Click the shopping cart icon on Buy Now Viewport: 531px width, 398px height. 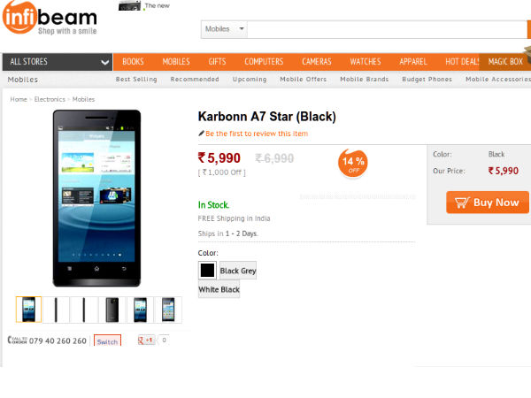(x=462, y=203)
